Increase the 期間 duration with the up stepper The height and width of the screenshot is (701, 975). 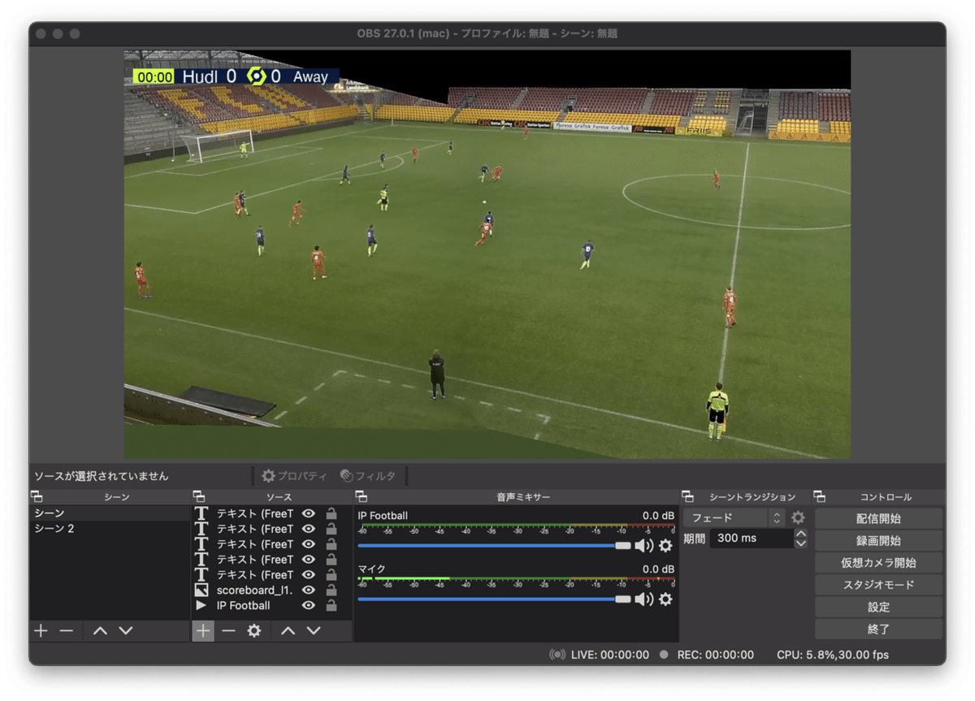[x=801, y=534]
